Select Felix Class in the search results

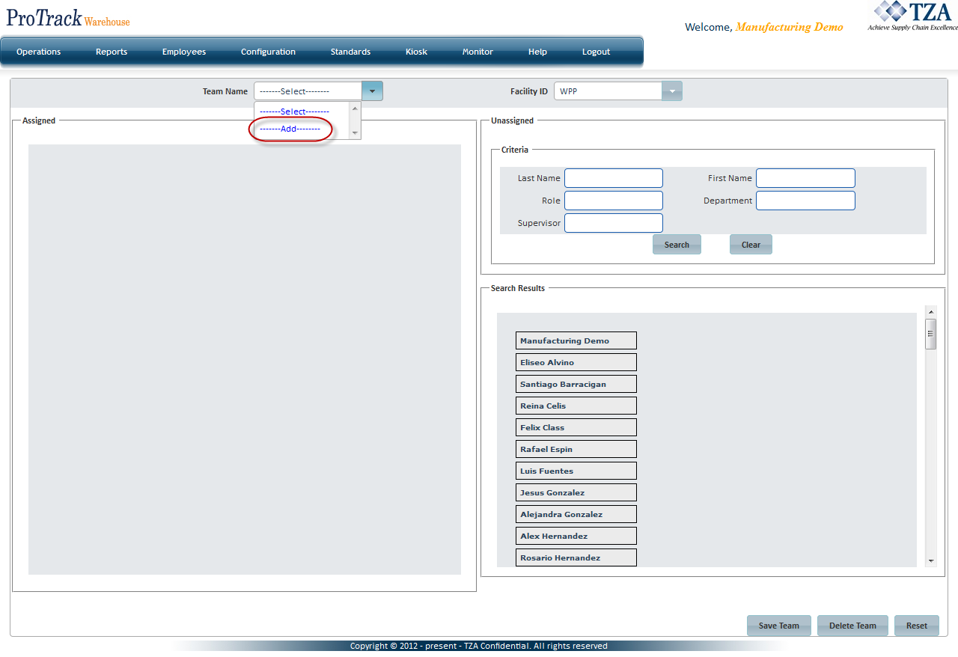pyautogui.click(x=576, y=427)
